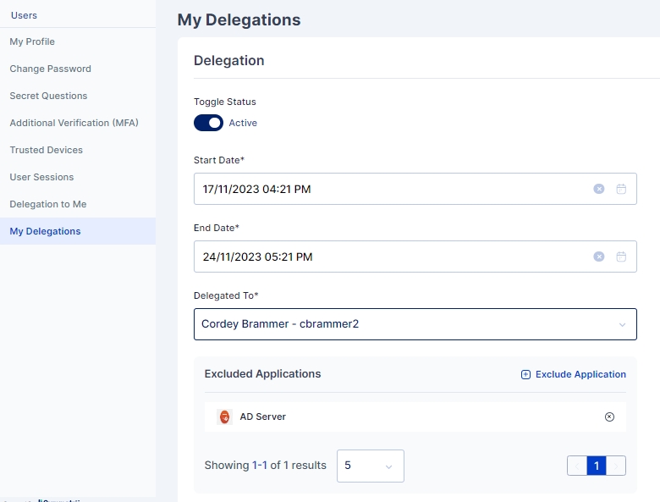Open Trusted Devices section
This screenshot has width=660, height=502.
click(46, 150)
